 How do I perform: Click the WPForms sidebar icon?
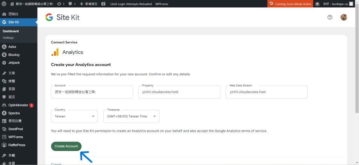(4, 137)
